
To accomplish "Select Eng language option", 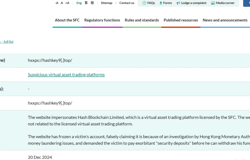I will pos(79,3).
